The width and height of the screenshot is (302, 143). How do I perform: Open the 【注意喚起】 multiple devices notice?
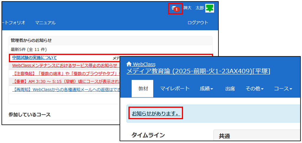pos(66,73)
